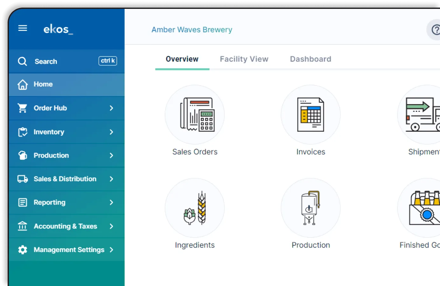This screenshot has height=286, width=440.
Task: Click the Shipments label
Action: point(424,152)
